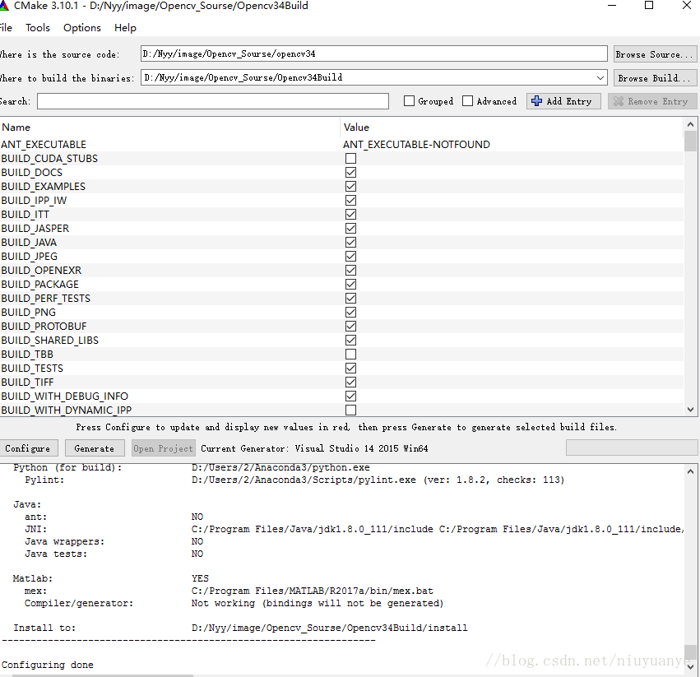Select the BUILD_SHARED_LIBS variable name
Image resolution: width=700 pixels, height=677 pixels.
[x=50, y=341]
